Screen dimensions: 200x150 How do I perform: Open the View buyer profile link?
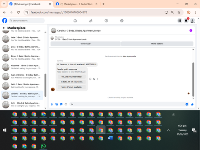(x=130, y=56)
